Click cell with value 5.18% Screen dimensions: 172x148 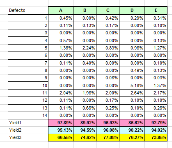pos(132,85)
